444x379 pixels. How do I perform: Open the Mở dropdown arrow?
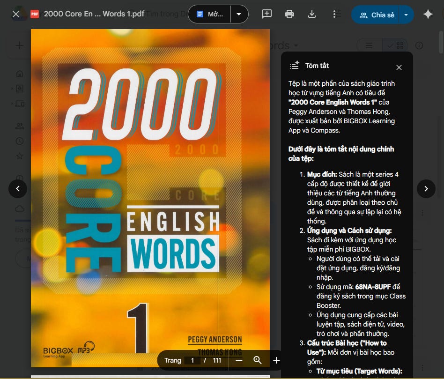pos(239,14)
